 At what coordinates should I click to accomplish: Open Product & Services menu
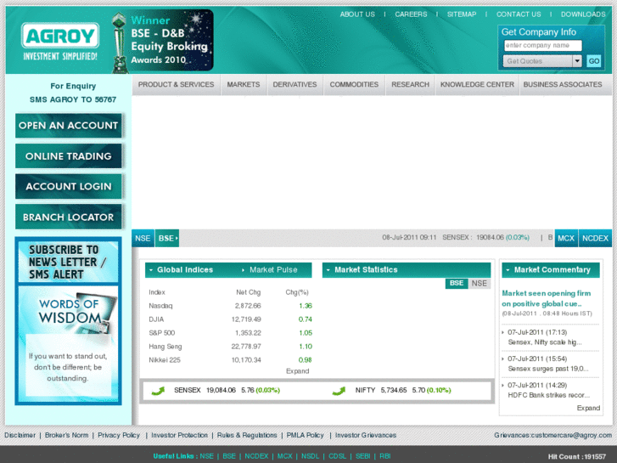pos(176,84)
